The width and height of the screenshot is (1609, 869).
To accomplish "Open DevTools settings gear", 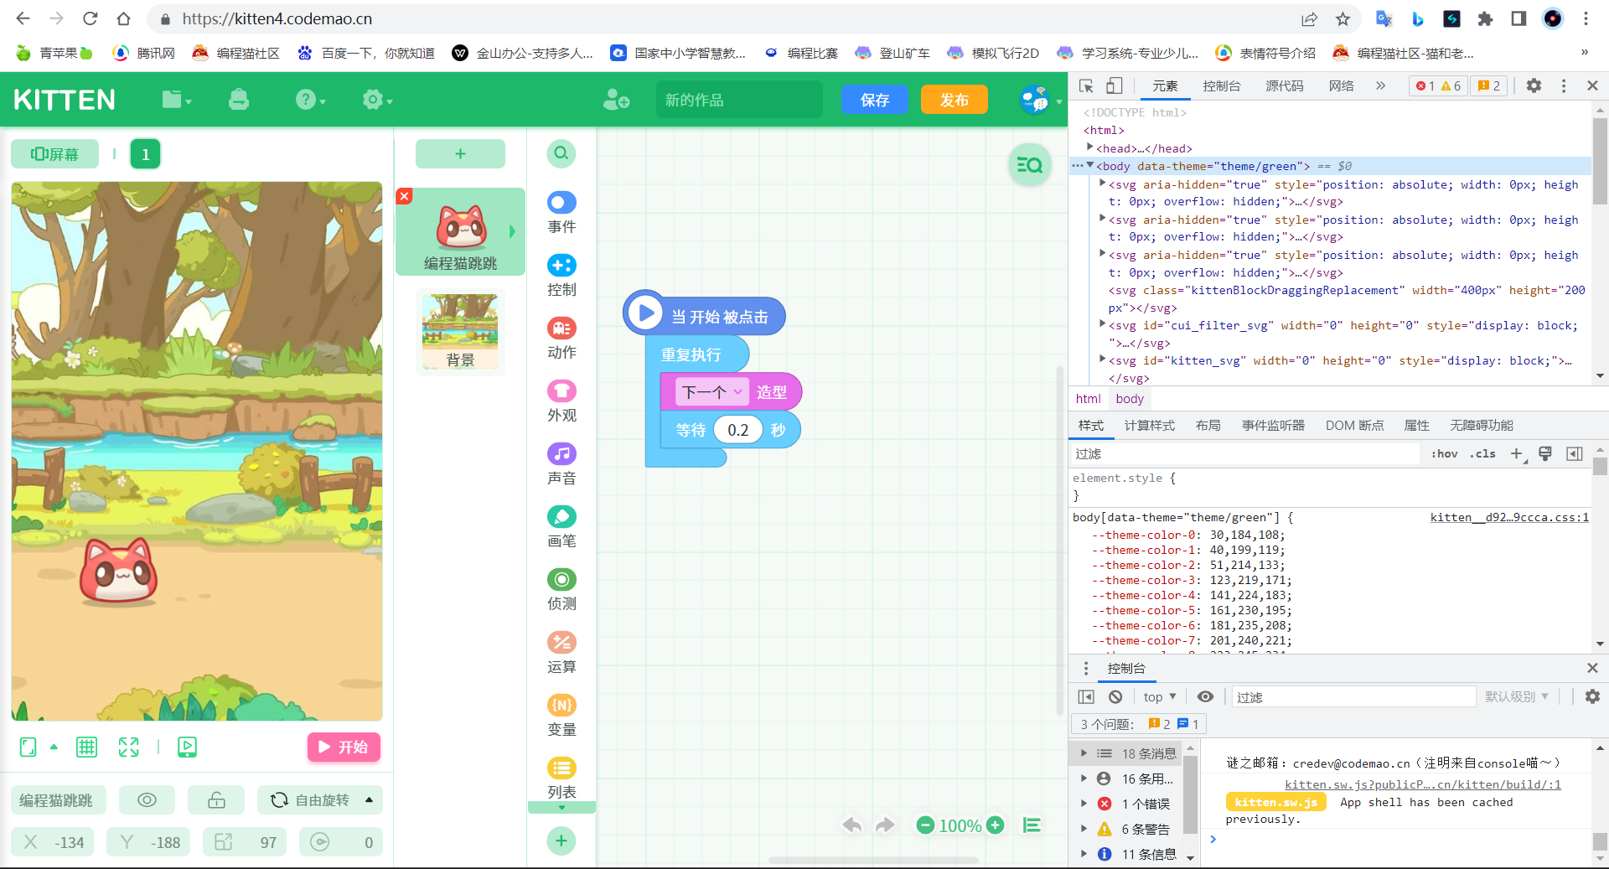I will click(1534, 85).
